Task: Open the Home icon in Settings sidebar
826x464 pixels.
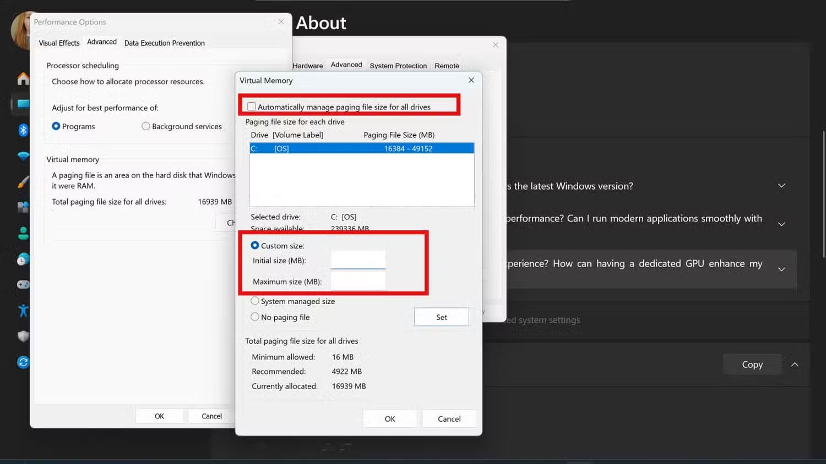Action: coord(23,79)
